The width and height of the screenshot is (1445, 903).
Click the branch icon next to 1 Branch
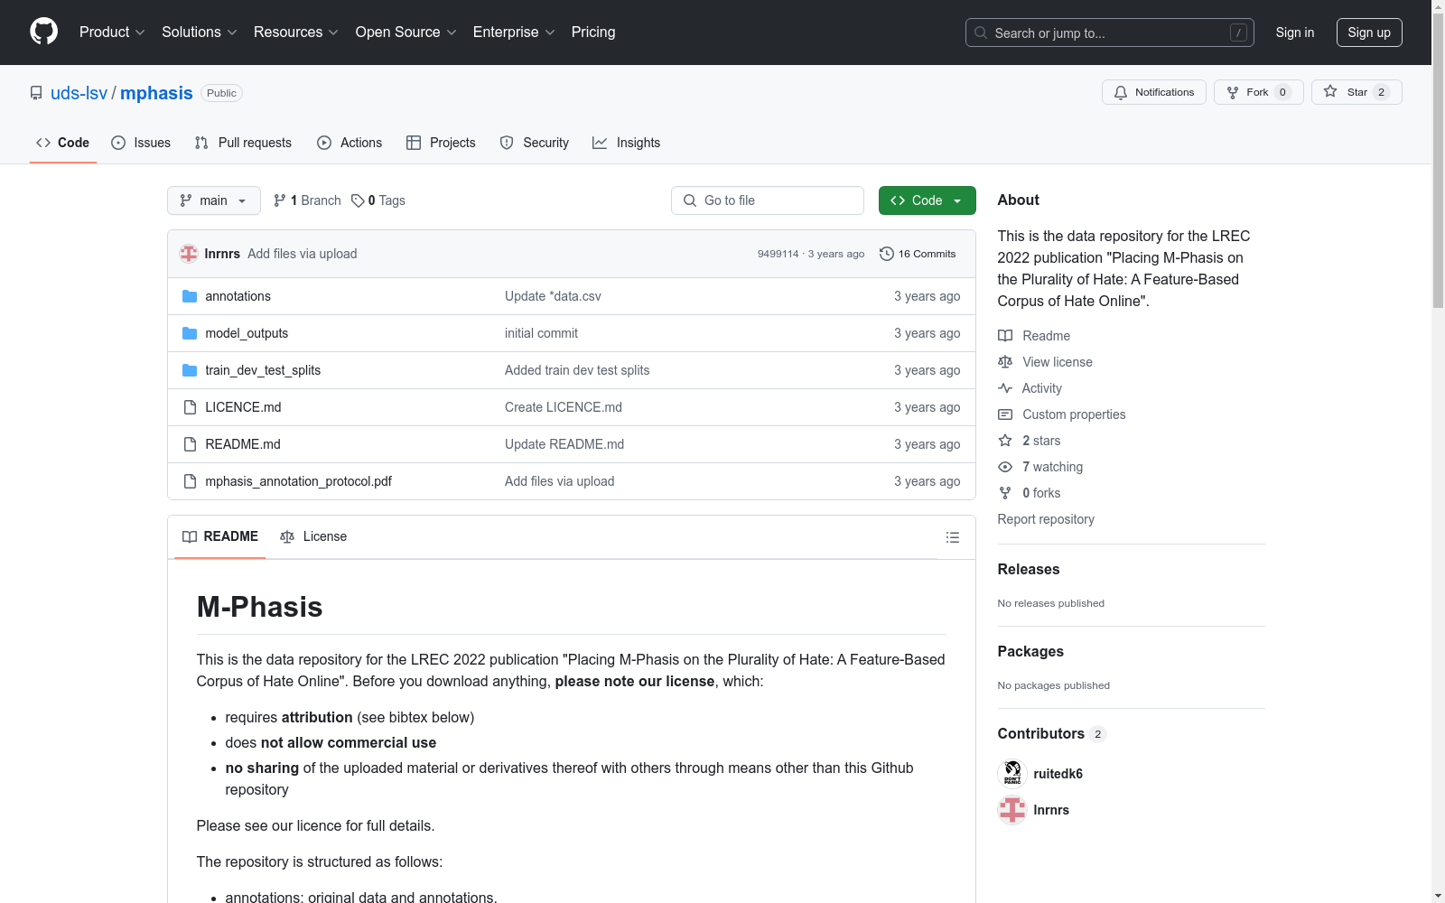tap(280, 200)
